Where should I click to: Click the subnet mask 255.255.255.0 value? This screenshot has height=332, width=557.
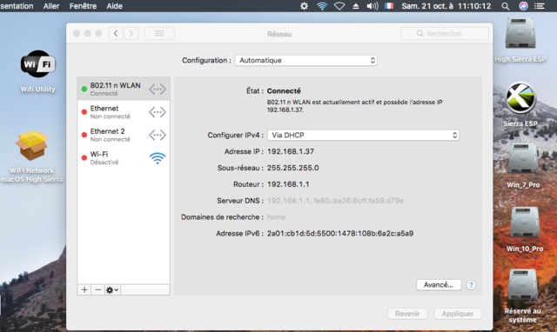[292, 168]
